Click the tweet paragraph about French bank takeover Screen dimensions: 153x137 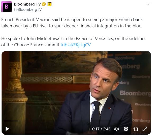click(x=72, y=23)
